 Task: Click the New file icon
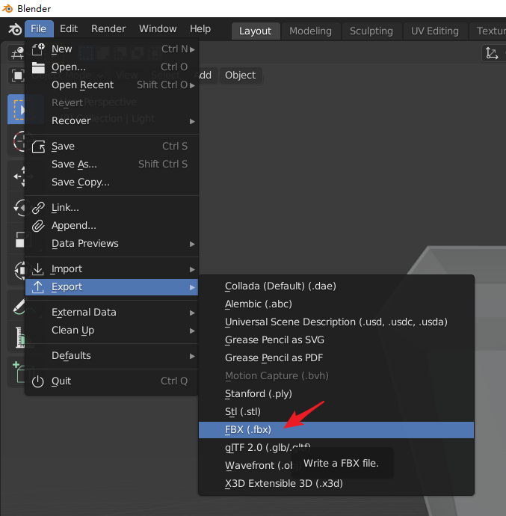point(38,49)
